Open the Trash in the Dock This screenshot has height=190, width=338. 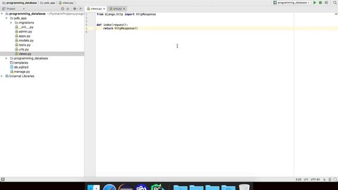pos(244,187)
